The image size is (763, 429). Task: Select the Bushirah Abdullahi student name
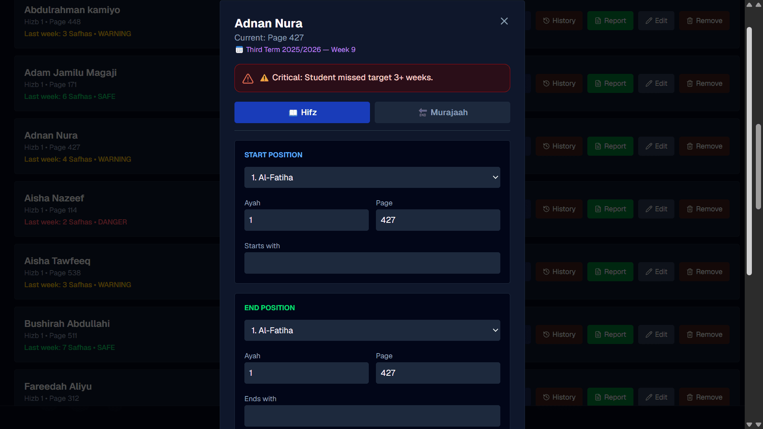67,324
